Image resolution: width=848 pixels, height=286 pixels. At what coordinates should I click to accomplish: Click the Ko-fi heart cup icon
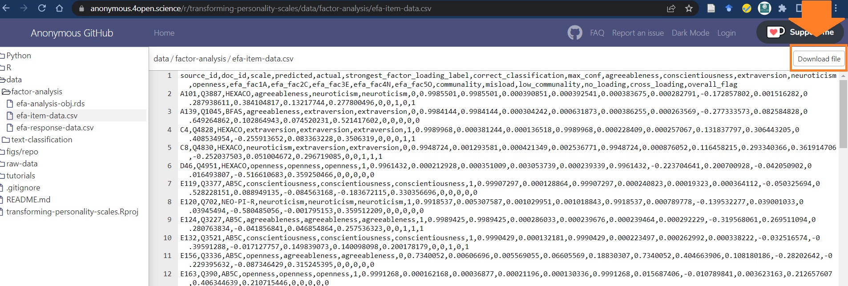click(x=775, y=32)
